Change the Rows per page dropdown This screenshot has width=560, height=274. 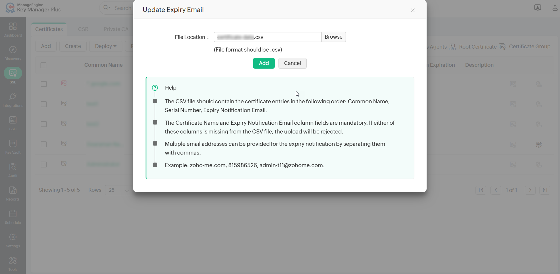tap(118, 190)
